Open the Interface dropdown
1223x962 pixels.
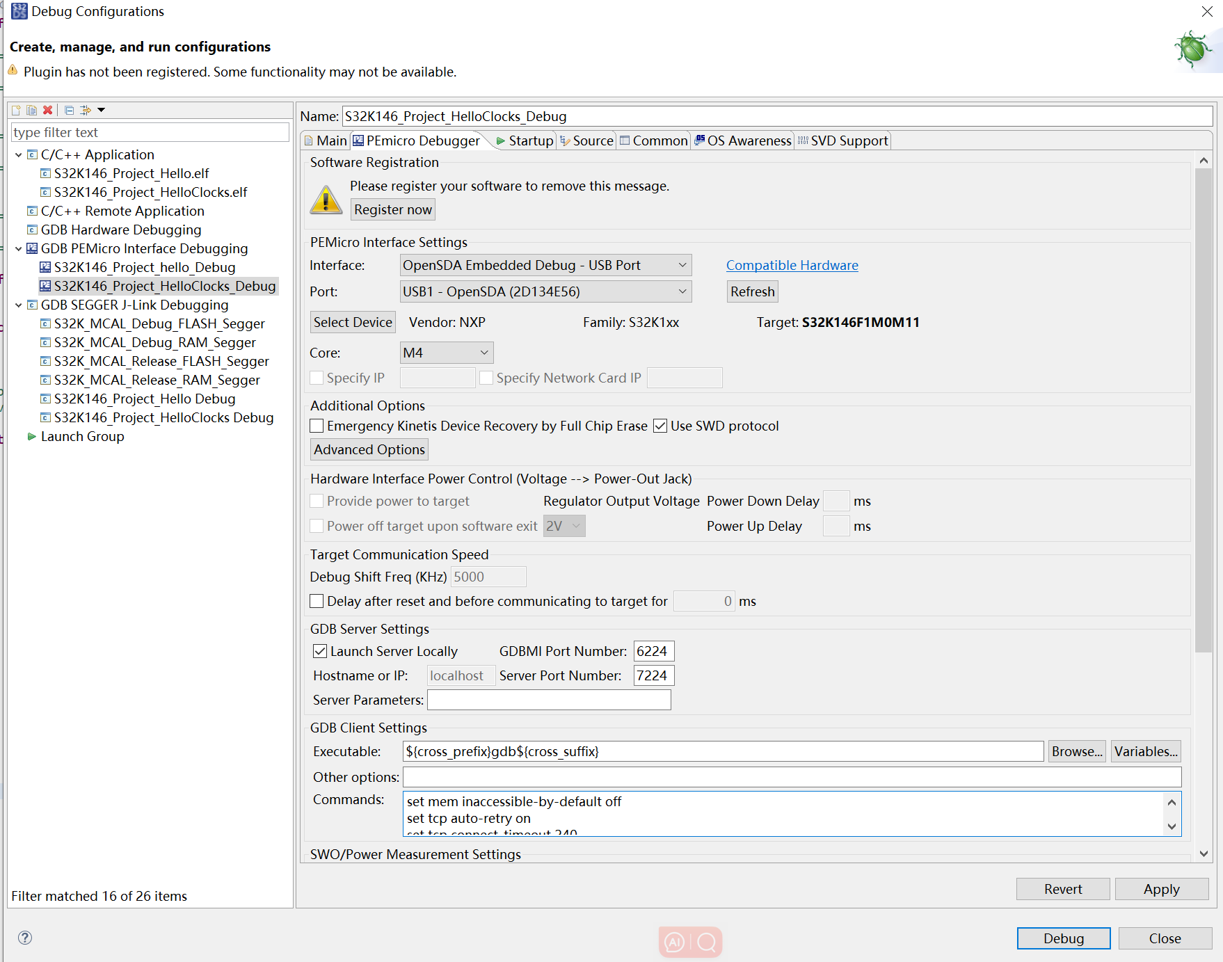[682, 265]
